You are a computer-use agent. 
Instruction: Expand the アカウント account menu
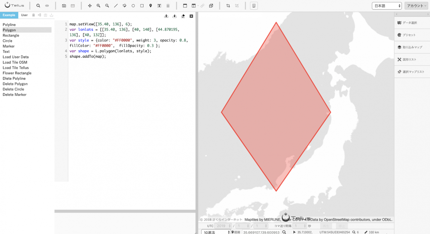tap(416, 6)
